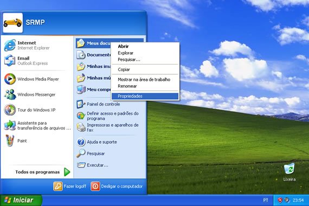Image resolution: width=309 pixels, height=206 pixels.
Task: Click the Desligar o computador label
Action: coord(121,186)
